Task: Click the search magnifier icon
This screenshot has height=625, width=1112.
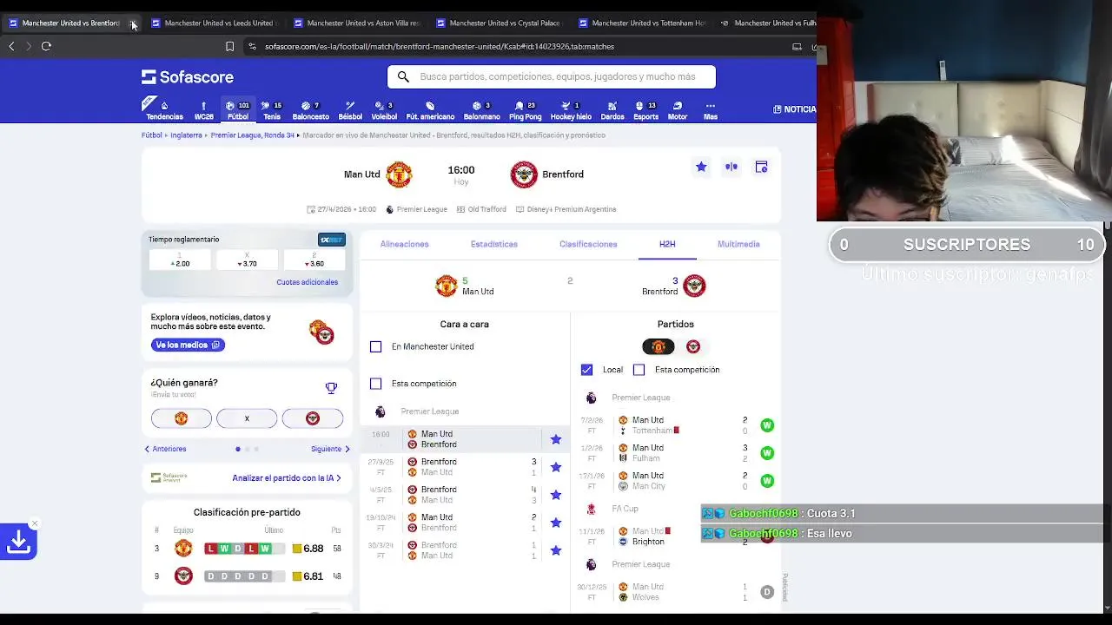Action: tap(403, 76)
